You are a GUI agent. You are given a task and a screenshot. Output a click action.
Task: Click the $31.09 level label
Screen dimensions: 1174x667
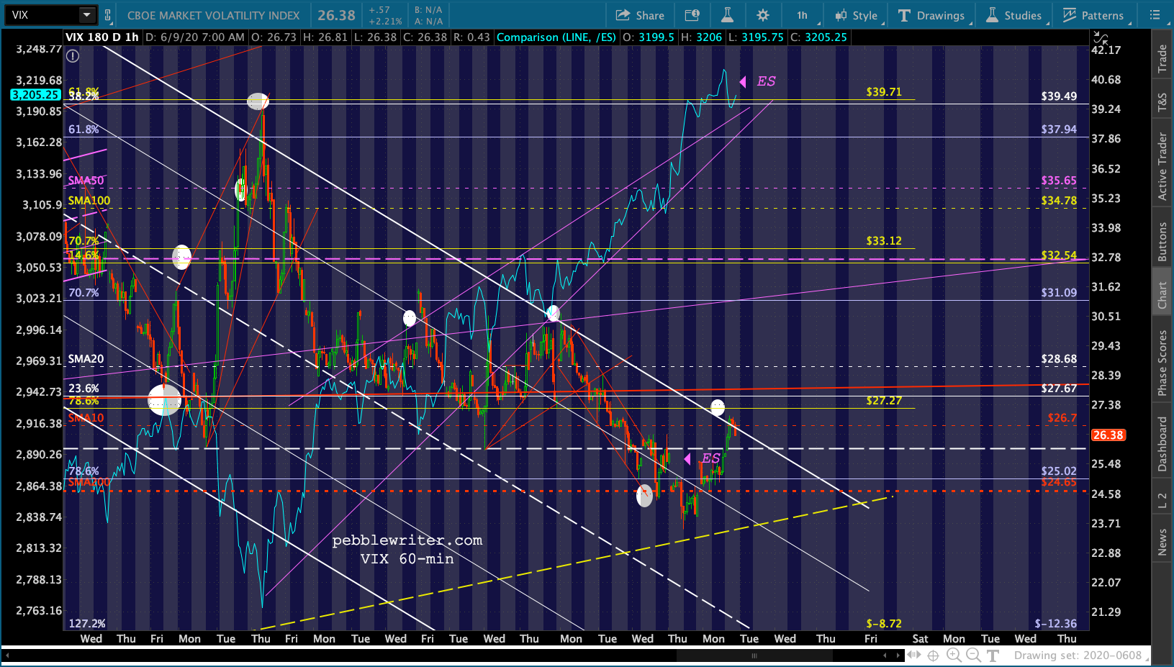pos(1059,293)
